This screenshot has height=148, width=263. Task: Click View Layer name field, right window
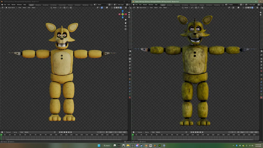click(253, 5)
